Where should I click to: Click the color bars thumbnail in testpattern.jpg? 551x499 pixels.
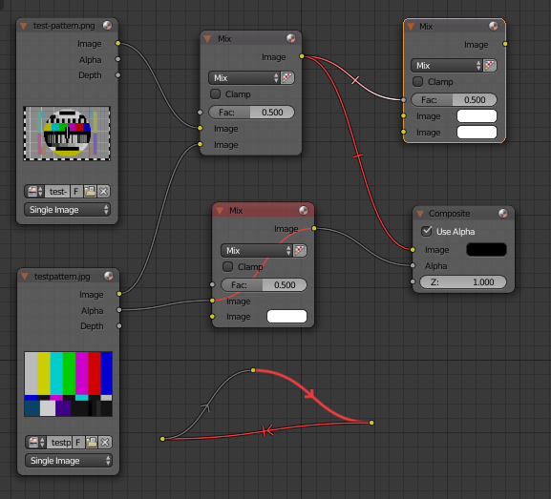[68, 384]
